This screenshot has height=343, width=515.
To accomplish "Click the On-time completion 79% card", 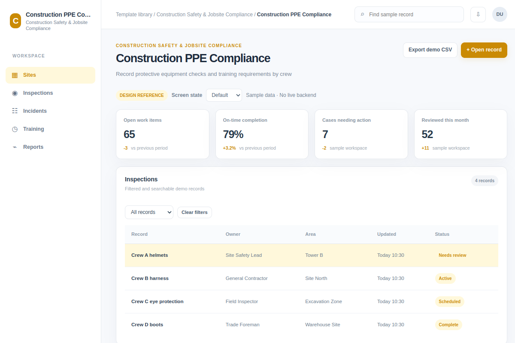I will pyautogui.click(x=262, y=134).
